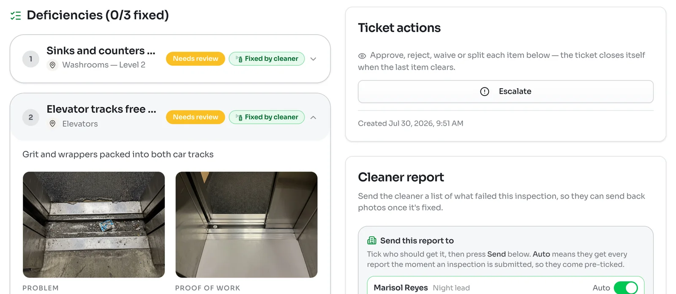
Task: Open the PROBLEM photo of elevator track
Action: [x=94, y=224]
